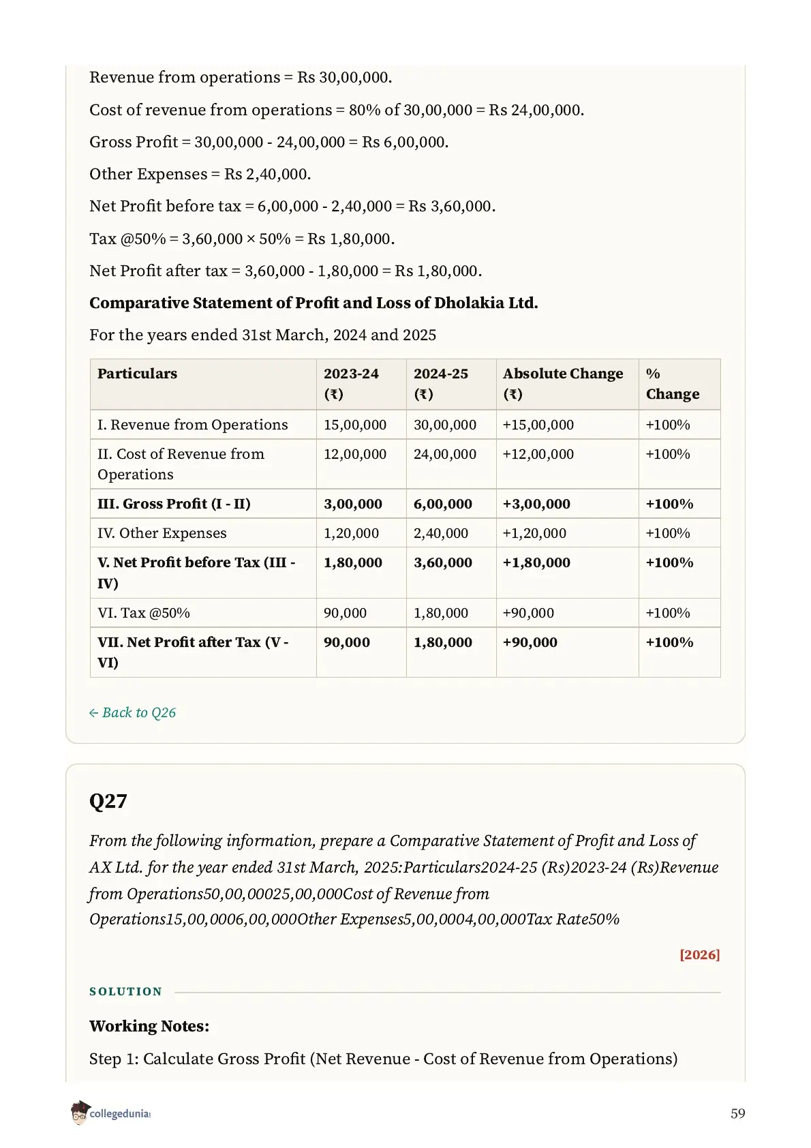Click the [2026] year tag
The image size is (811, 1148).
tap(699, 954)
